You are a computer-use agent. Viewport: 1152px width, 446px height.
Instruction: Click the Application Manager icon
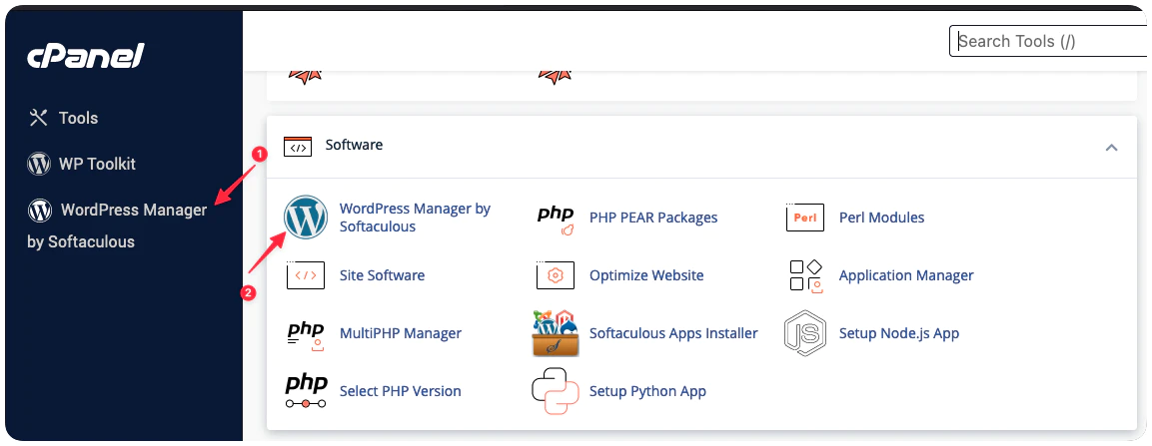point(805,275)
